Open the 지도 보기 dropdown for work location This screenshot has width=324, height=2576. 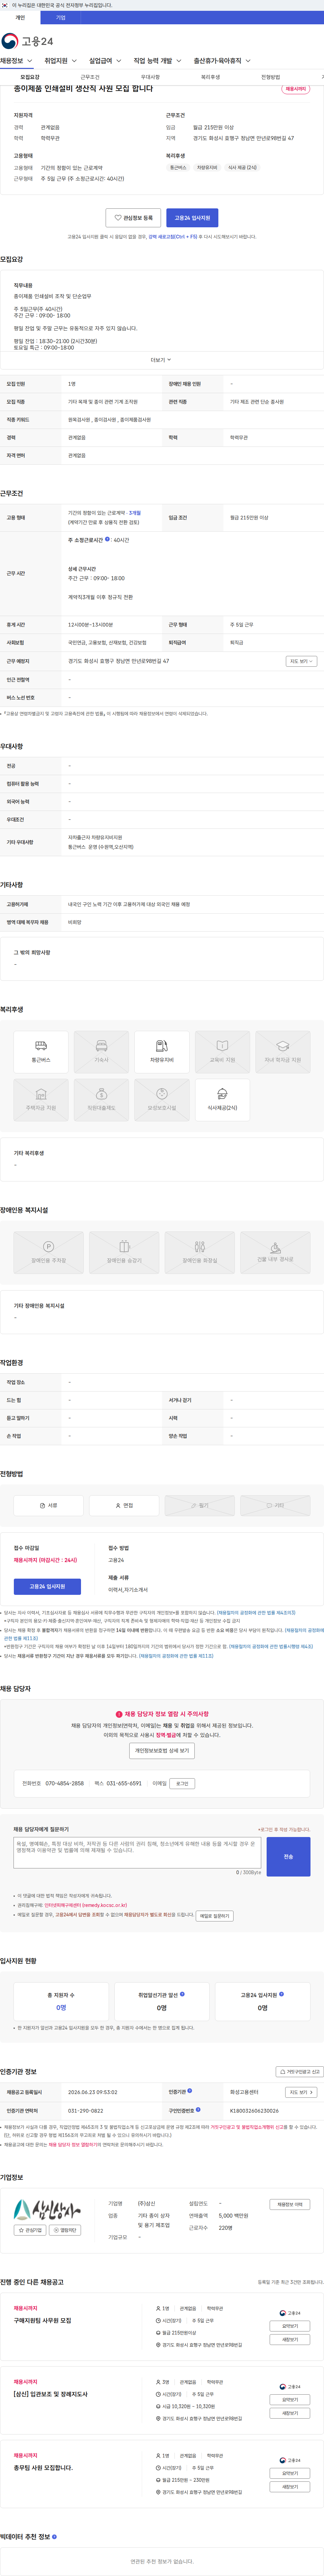pyautogui.click(x=301, y=661)
